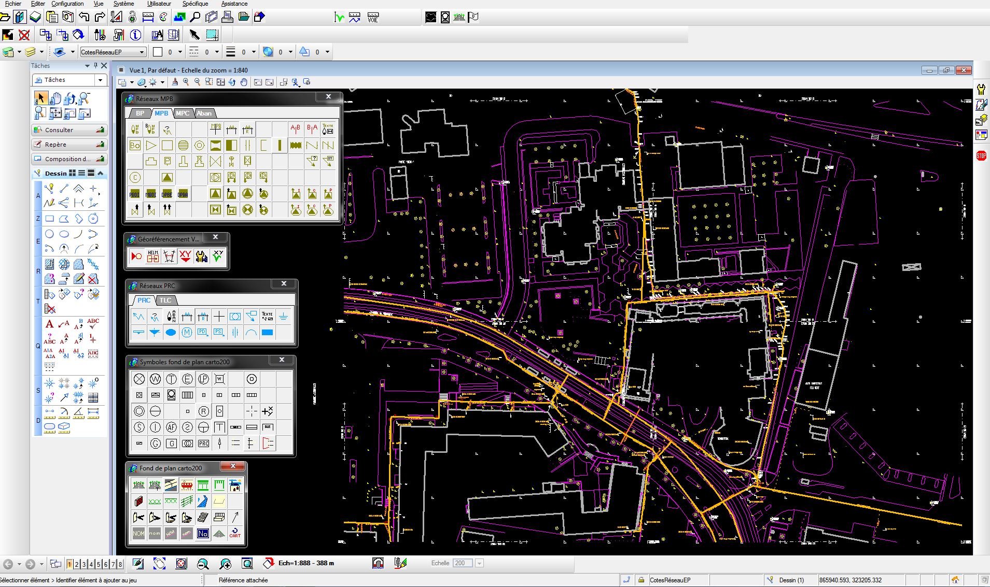Expand the Tâches task list dropdown
This screenshot has height=587, width=990.
[100, 80]
